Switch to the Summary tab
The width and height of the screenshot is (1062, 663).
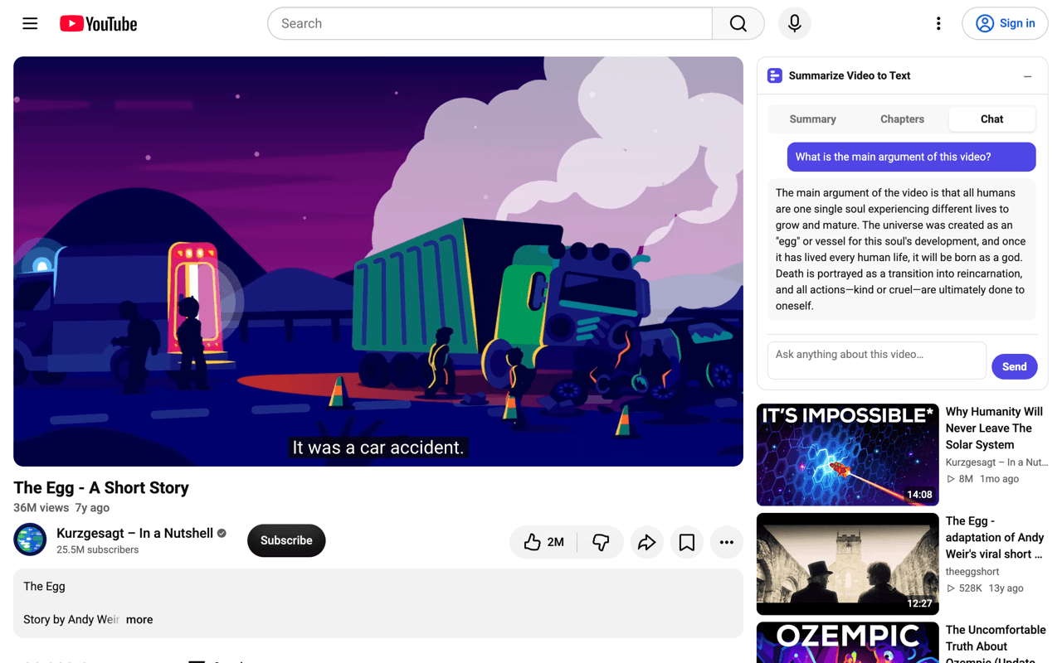pyautogui.click(x=812, y=119)
